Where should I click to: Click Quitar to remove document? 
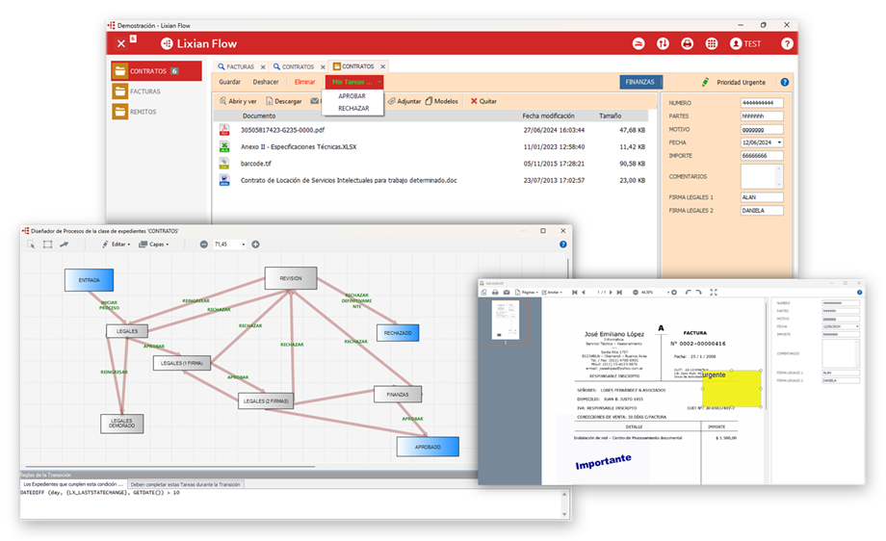[x=483, y=101]
